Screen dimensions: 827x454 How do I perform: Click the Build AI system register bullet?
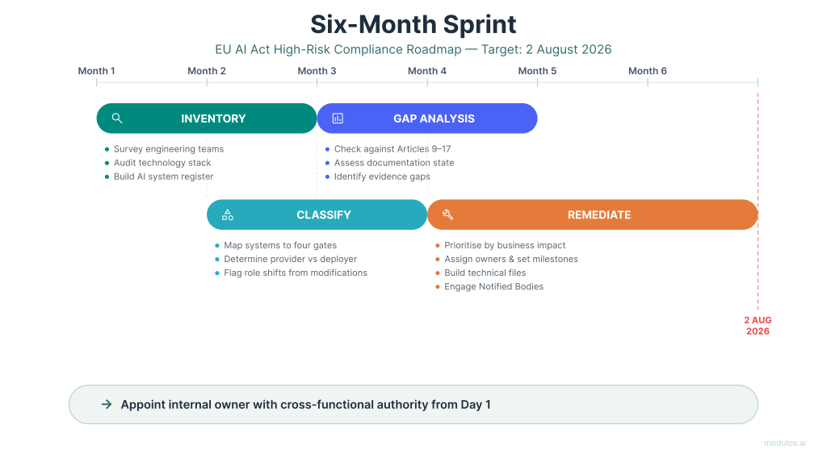tap(163, 177)
